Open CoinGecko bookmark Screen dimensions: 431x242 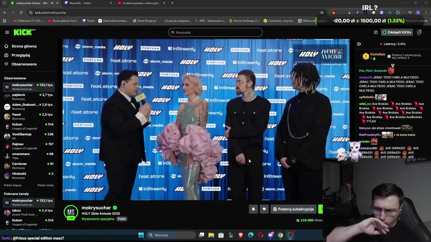[x=279, y=21]
